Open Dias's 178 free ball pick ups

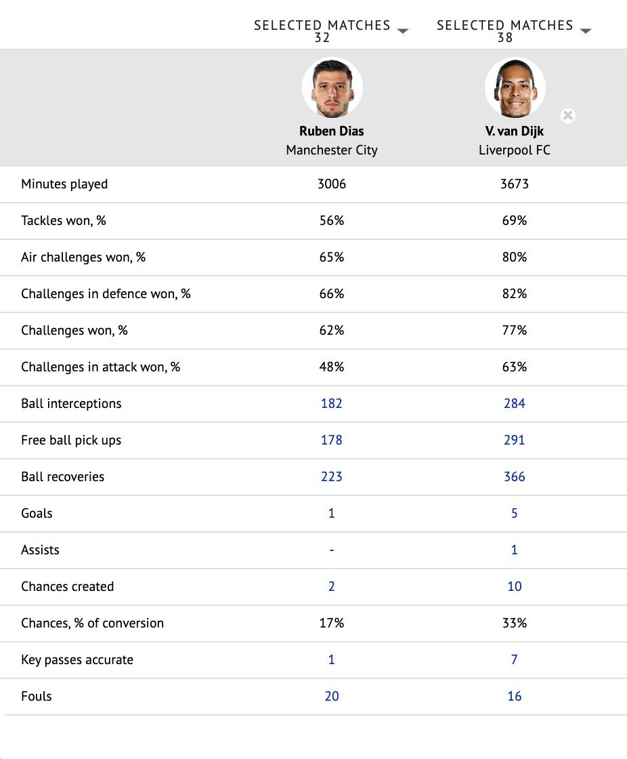click(332, 440)
